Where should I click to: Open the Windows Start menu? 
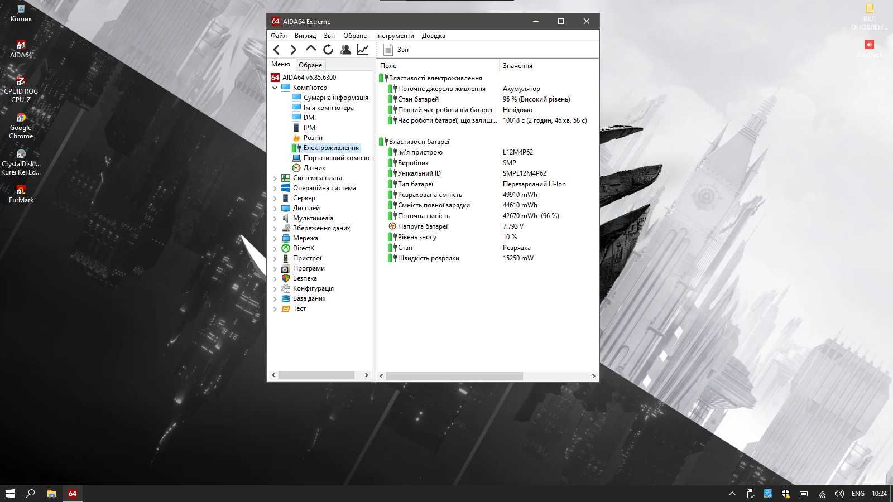[9, 494]
